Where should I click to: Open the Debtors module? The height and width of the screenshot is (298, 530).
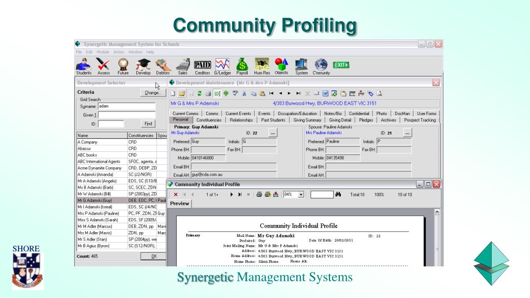pos(163,66)
